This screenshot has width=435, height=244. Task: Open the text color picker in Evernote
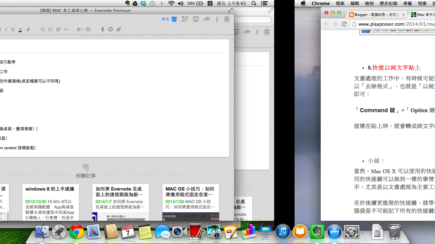click(x=20, y=30)
